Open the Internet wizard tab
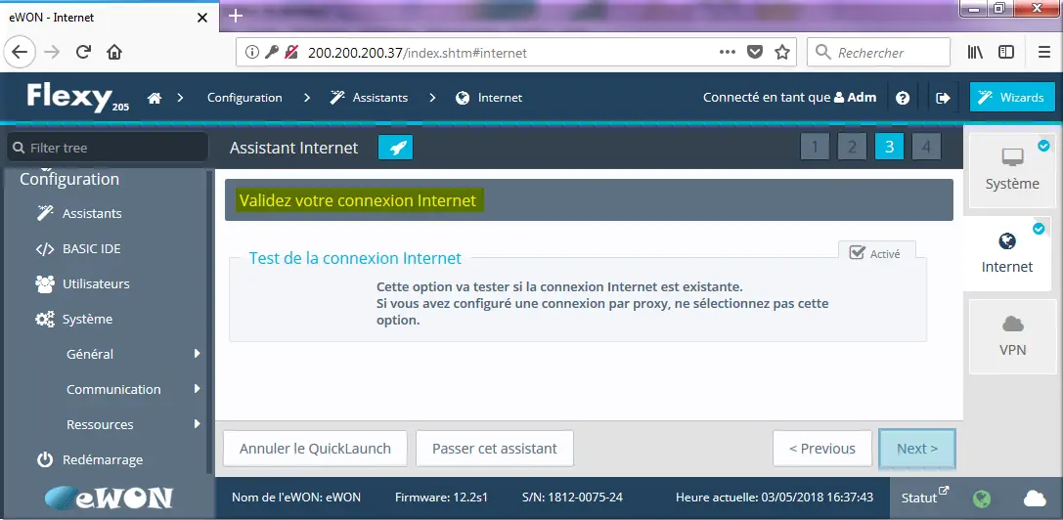Screen dimensions: 1063x520 pos(1007,253)
